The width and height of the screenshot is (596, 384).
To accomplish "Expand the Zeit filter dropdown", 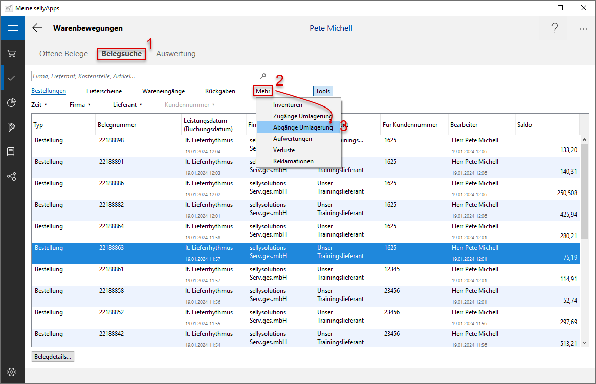I will click(x=39, y=105).
